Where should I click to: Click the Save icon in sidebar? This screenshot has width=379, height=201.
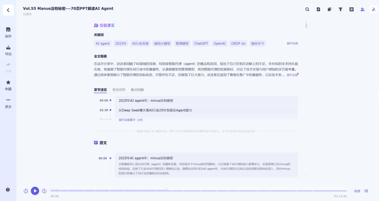pyautogui.click(x=8, y=30)
